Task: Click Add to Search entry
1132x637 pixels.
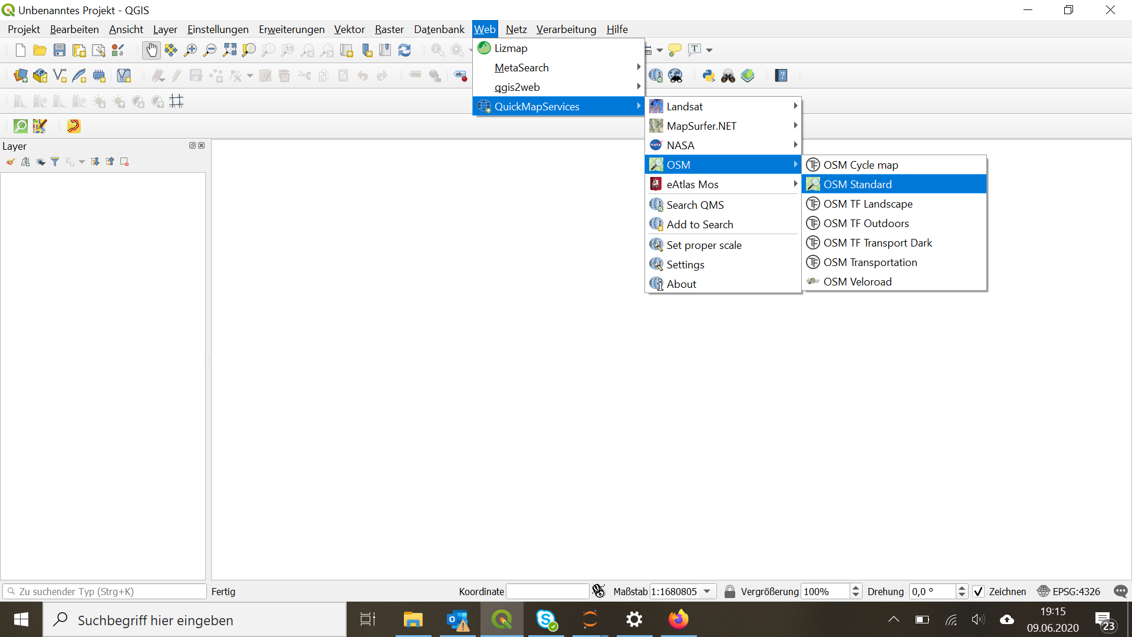Action: [x=723, y=224]
